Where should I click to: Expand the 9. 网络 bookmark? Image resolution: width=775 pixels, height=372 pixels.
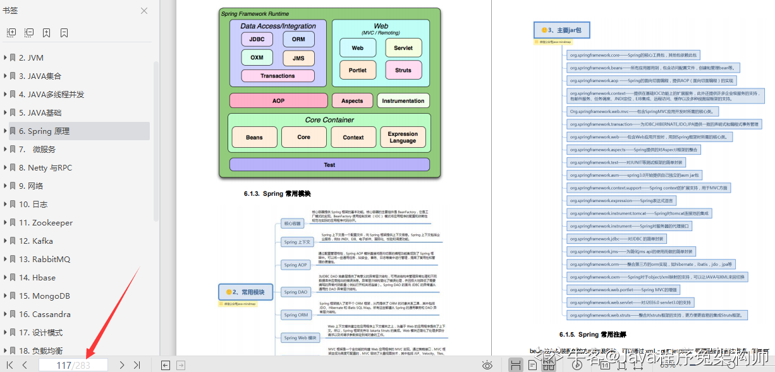[x=5, y=186]
